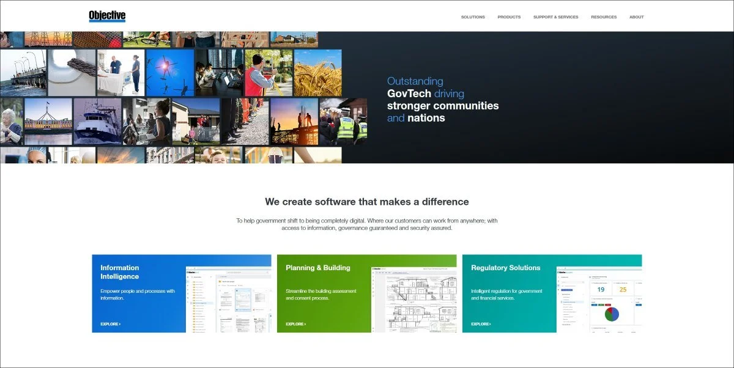Click the surveyor in red vest photo

point(269,73)
